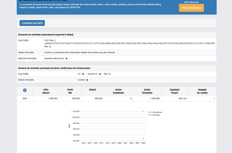Image resolution: width=232 pixels, height=153 pixels.
Task: Click the Active Imobilizate column header
Action: pos(118,91)
